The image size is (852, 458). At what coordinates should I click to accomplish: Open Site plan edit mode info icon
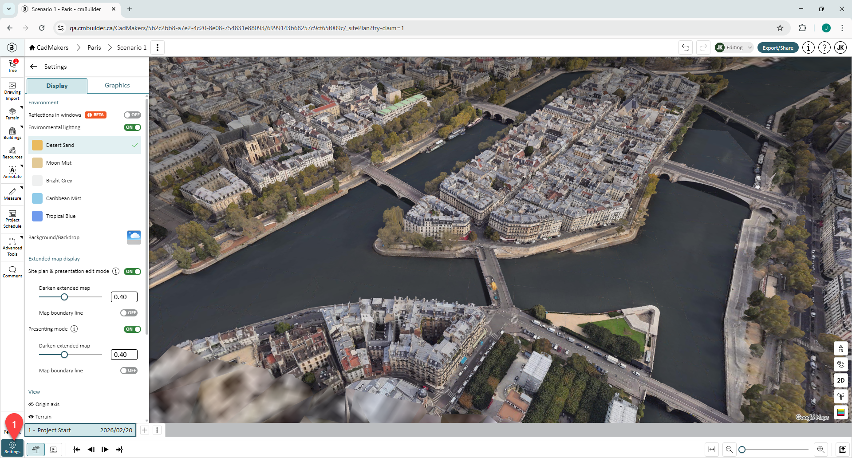tap(116, 271)
